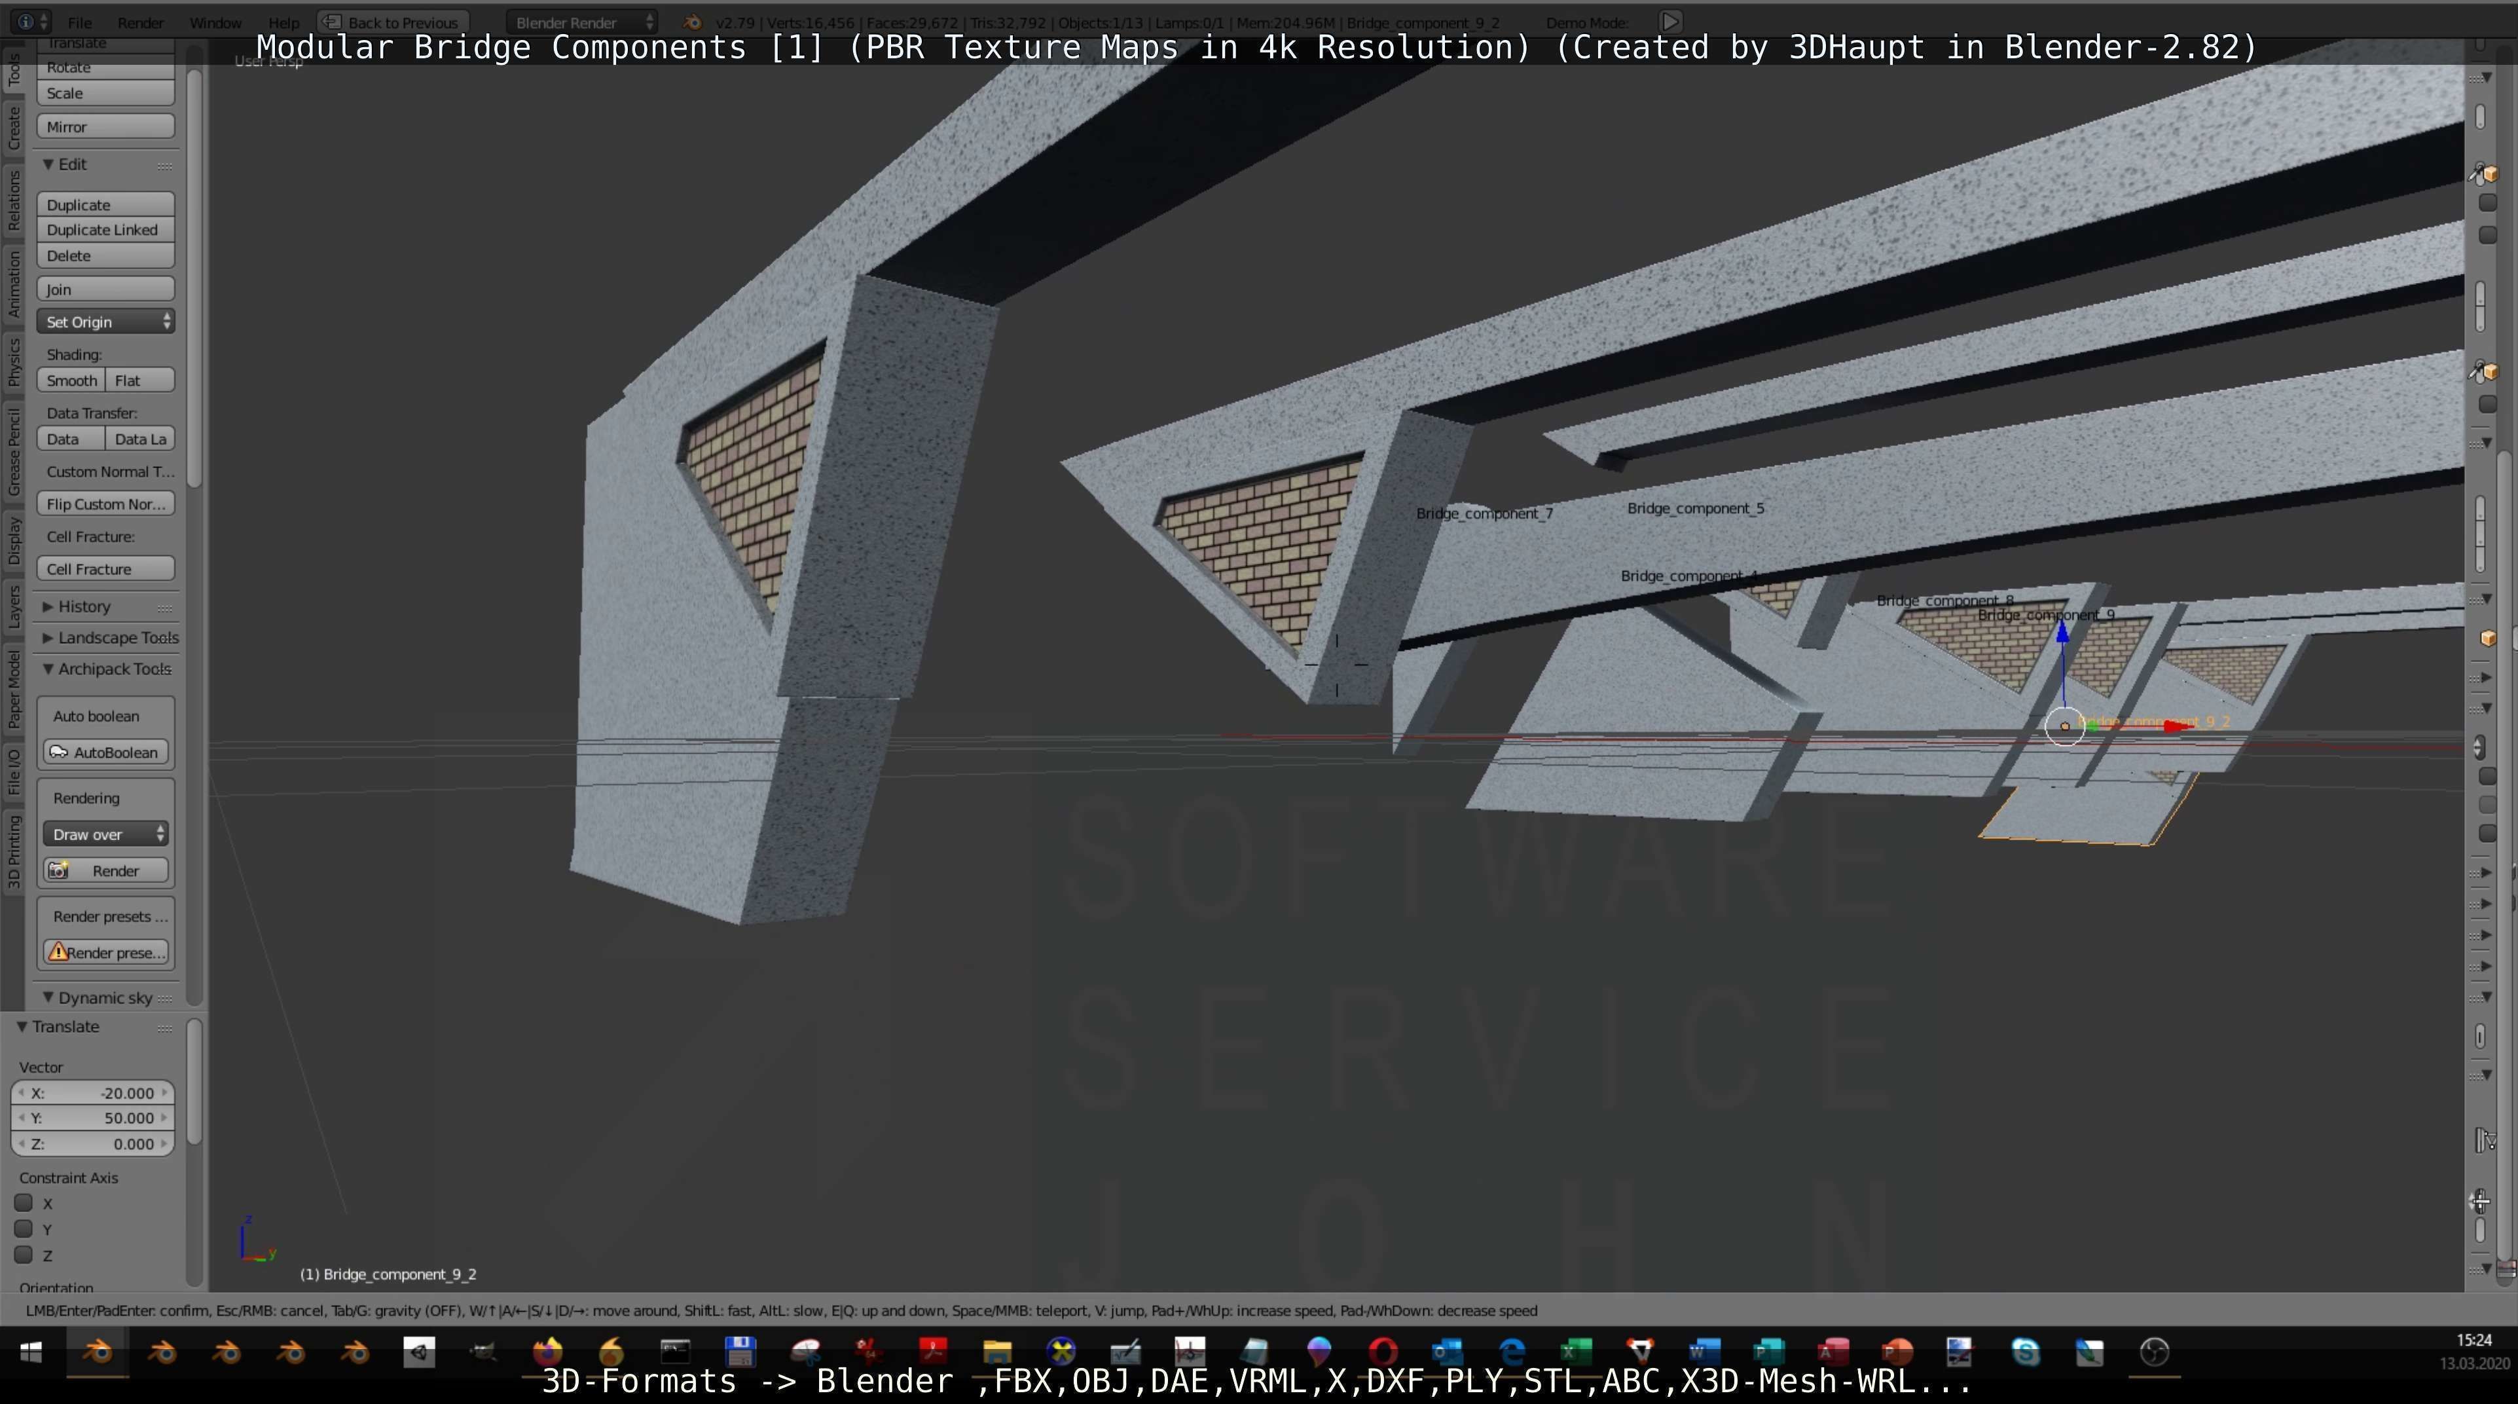Open Outlook from the taskbar
This screenshot has width=2518, height=1404.
point(1448,1352)
